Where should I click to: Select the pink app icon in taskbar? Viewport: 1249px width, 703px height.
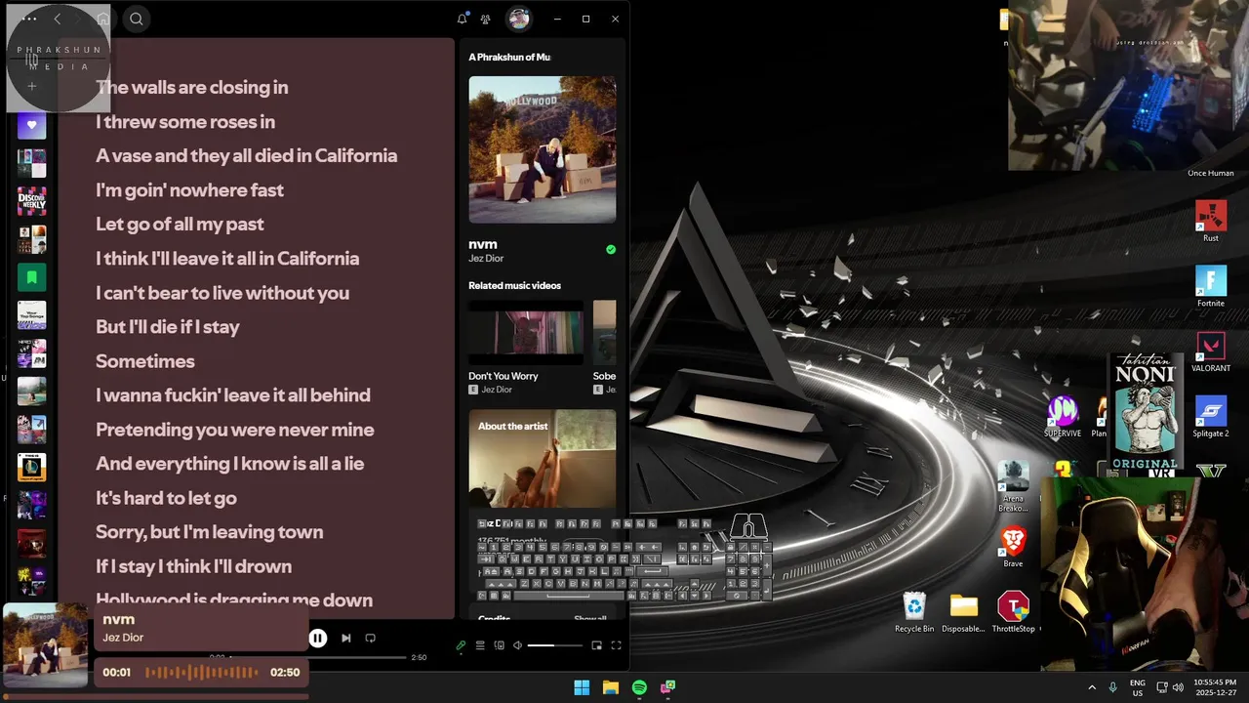coord(668,687)
